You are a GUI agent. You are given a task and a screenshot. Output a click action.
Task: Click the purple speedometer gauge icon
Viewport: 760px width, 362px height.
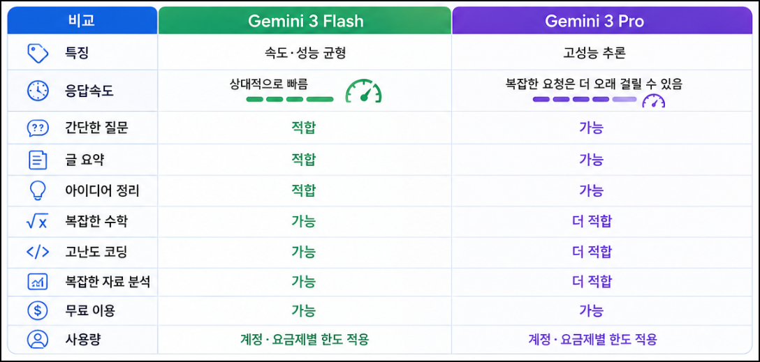coord(653,100)
